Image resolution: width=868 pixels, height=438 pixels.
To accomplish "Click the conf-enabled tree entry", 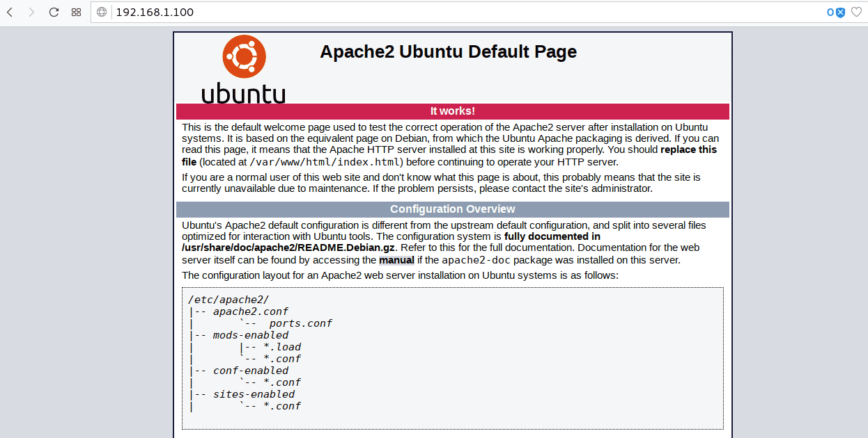I will pos(251,371).
